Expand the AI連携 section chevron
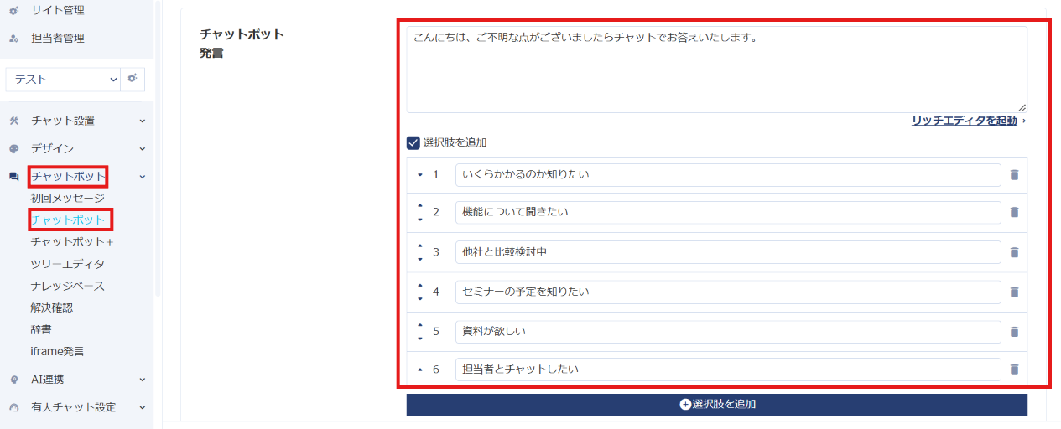Viewport: 1061px width, 429px height. click(x=143, y=380)
